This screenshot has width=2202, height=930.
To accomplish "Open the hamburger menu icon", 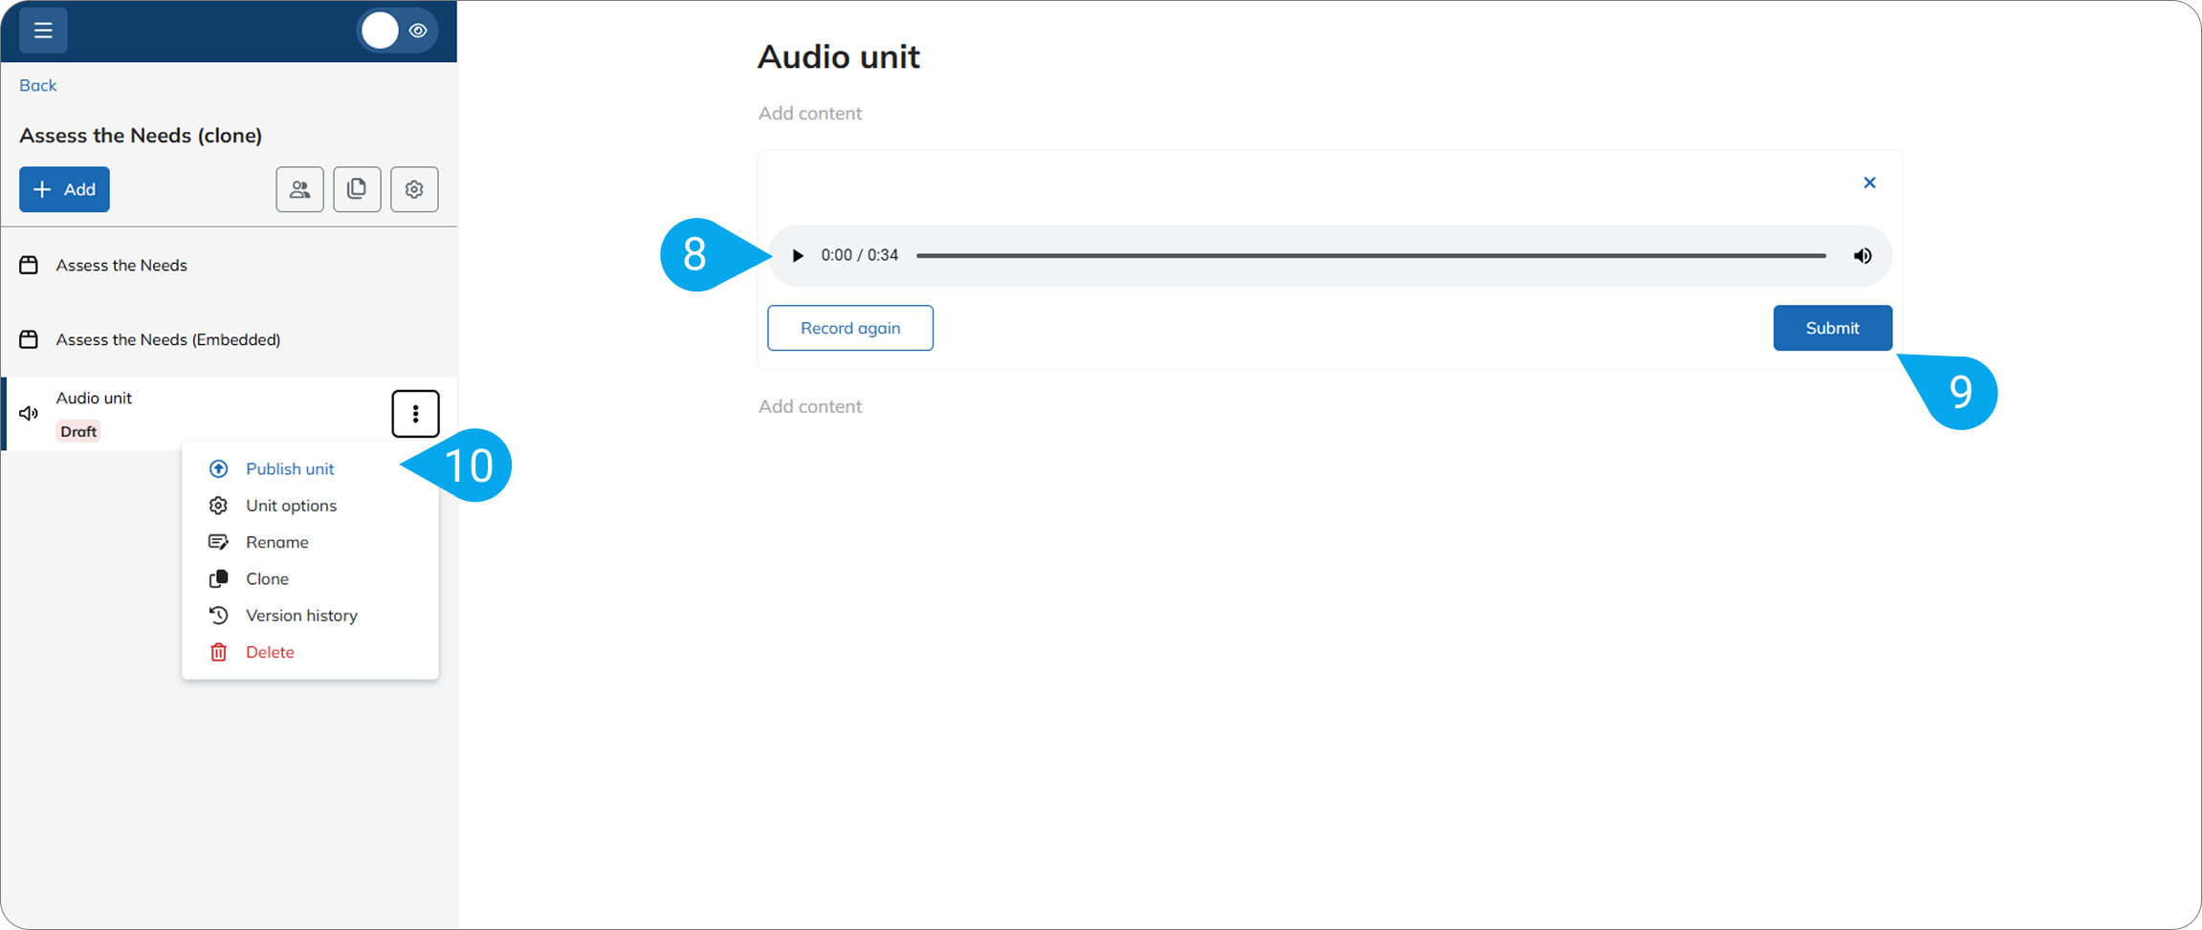I will click(x=43, y=31).
